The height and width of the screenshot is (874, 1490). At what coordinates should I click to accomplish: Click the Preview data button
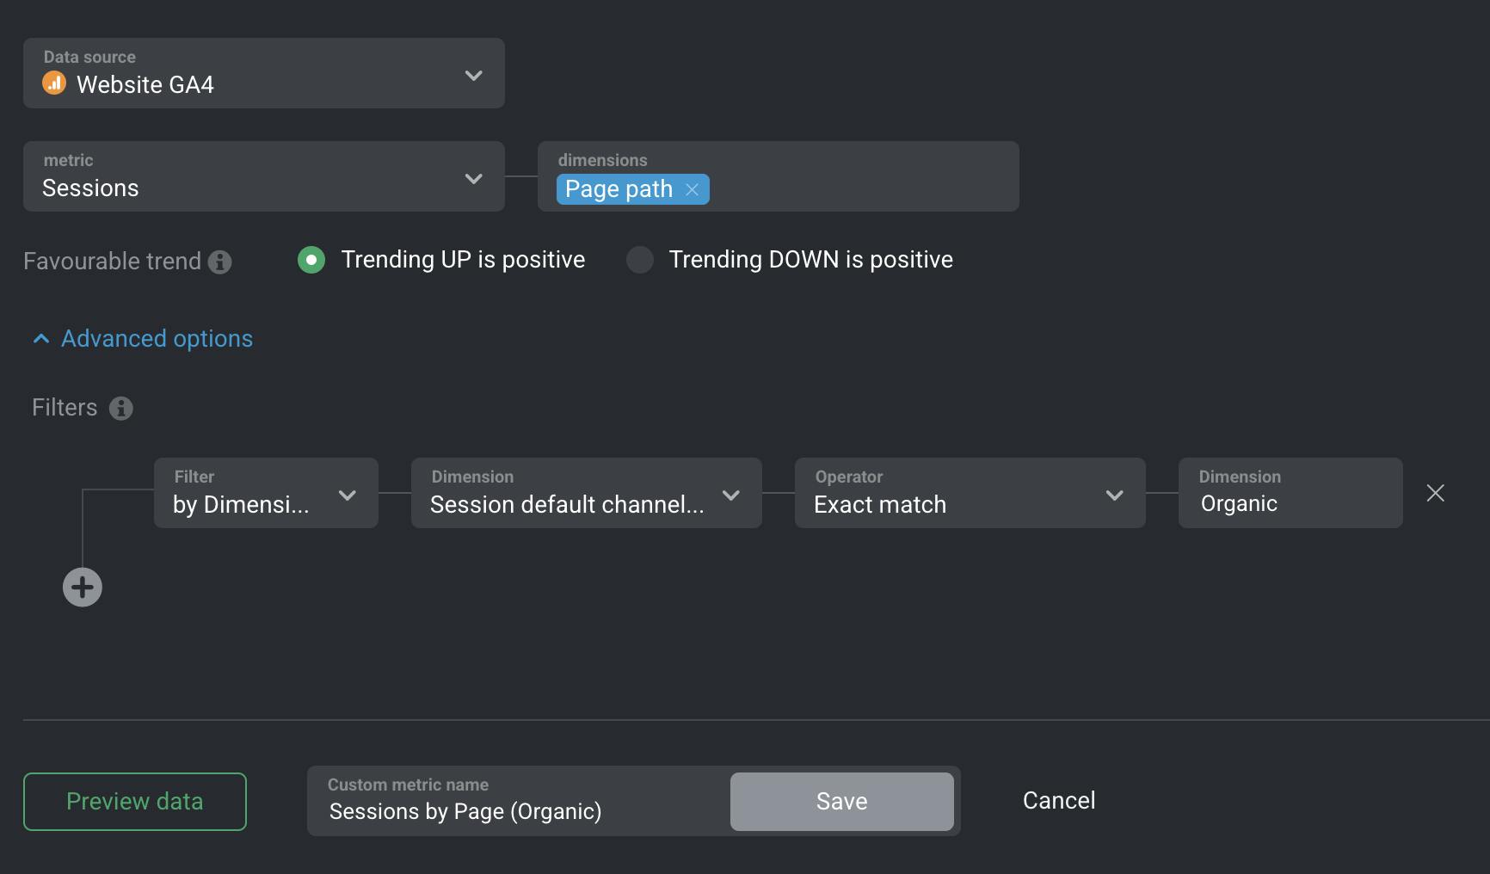[x=135, y=802]
